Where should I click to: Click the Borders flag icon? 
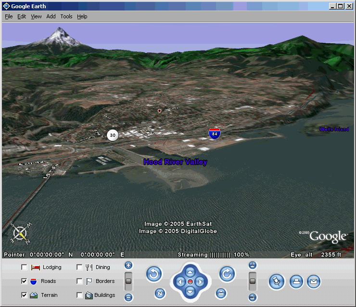89,281
